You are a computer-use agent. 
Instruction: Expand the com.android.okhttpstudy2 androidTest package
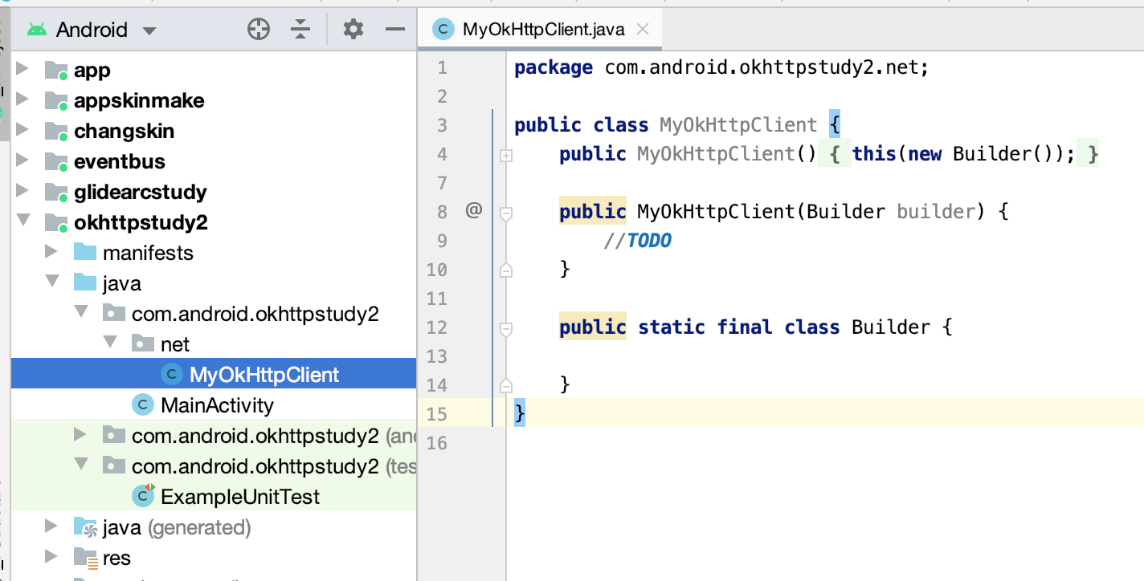coord(81,436)
